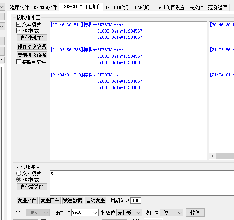Open the 校验位 无校验 dropdown
Image resolution: width=234 pixels, height=220 pixels.
tap(129, 213)
